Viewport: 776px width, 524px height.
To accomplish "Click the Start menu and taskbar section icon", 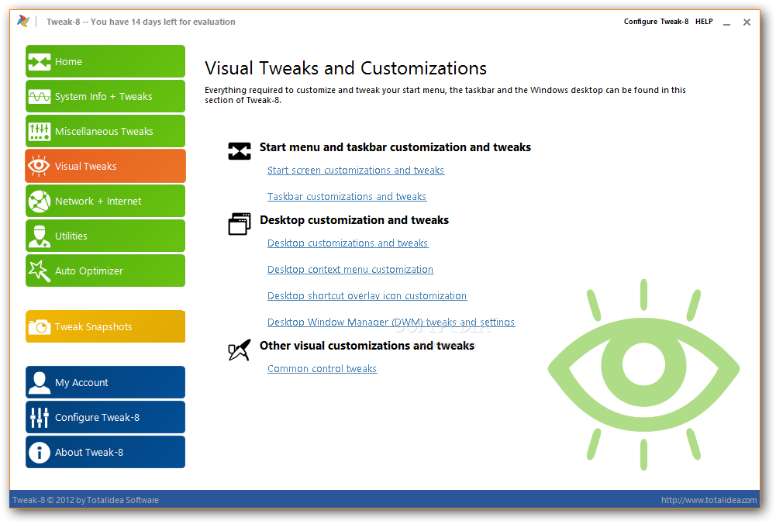I will [240, 151].
